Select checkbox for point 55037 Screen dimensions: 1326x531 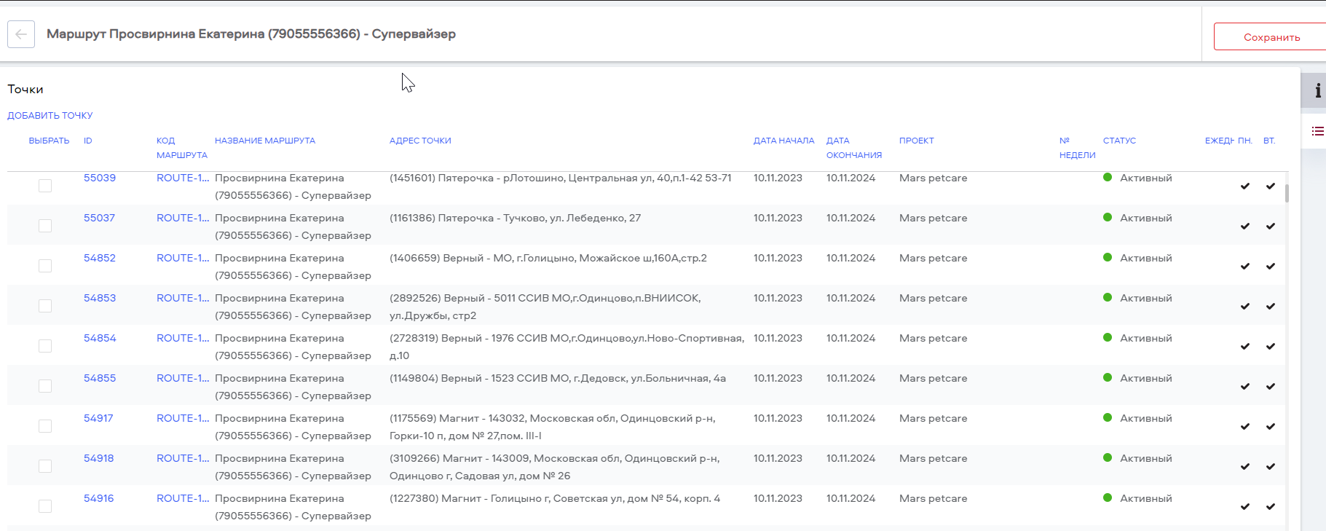(45, 226)
